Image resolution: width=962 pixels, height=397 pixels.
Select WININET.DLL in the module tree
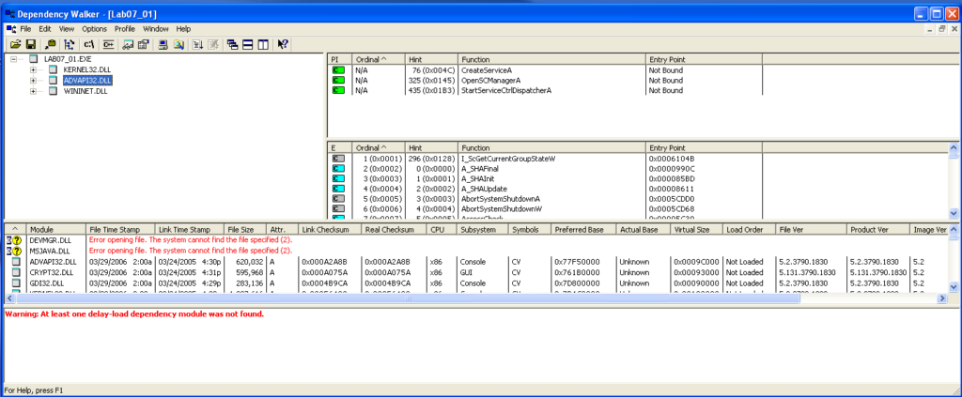[85, 91]
